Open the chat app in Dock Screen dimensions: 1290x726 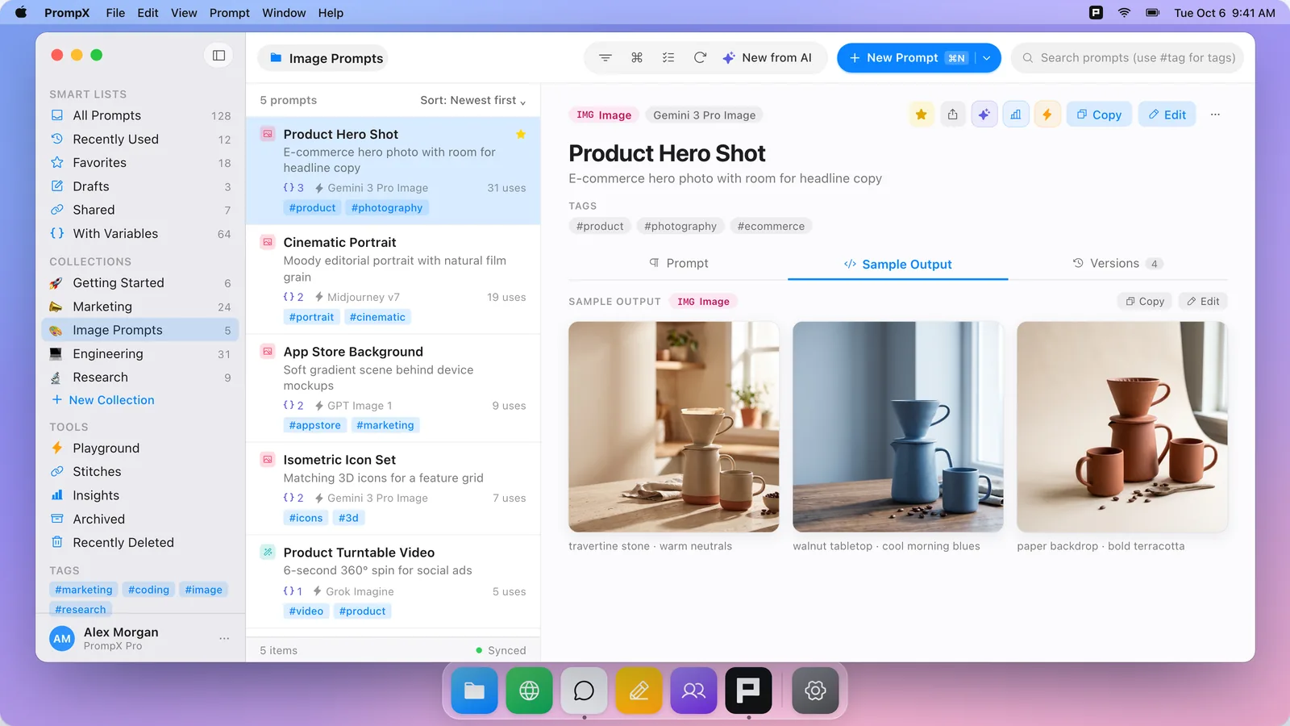(584, 691)
